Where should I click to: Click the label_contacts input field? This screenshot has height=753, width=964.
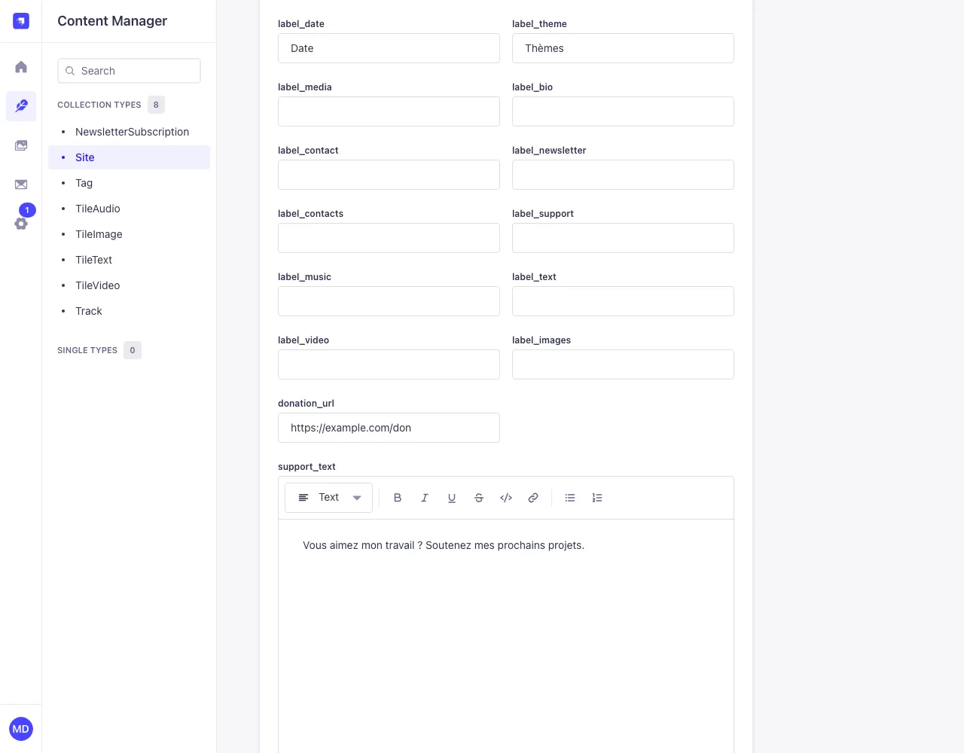pyautogui.click(x=389, y=238)
